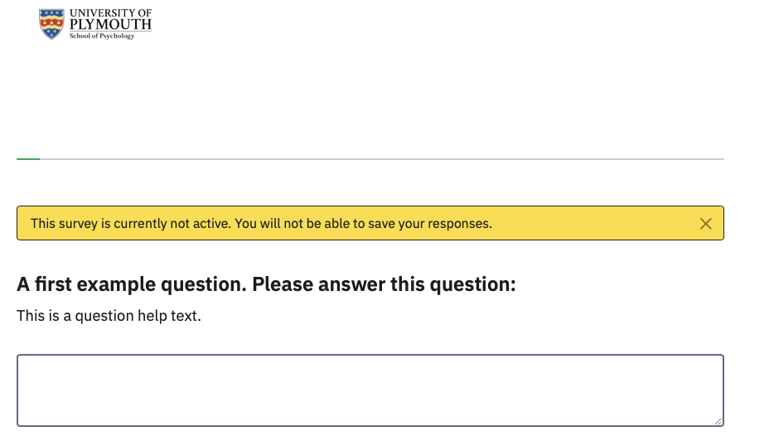Open the homepage via the Plymouth logo image
The width and height of the screenshot is (769, 446).
click(95, 24)
